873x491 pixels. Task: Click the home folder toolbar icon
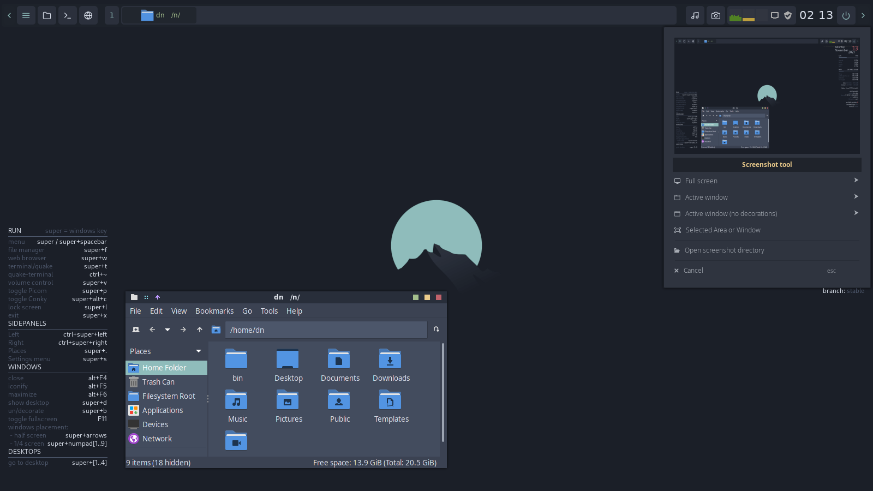[216, 330]
